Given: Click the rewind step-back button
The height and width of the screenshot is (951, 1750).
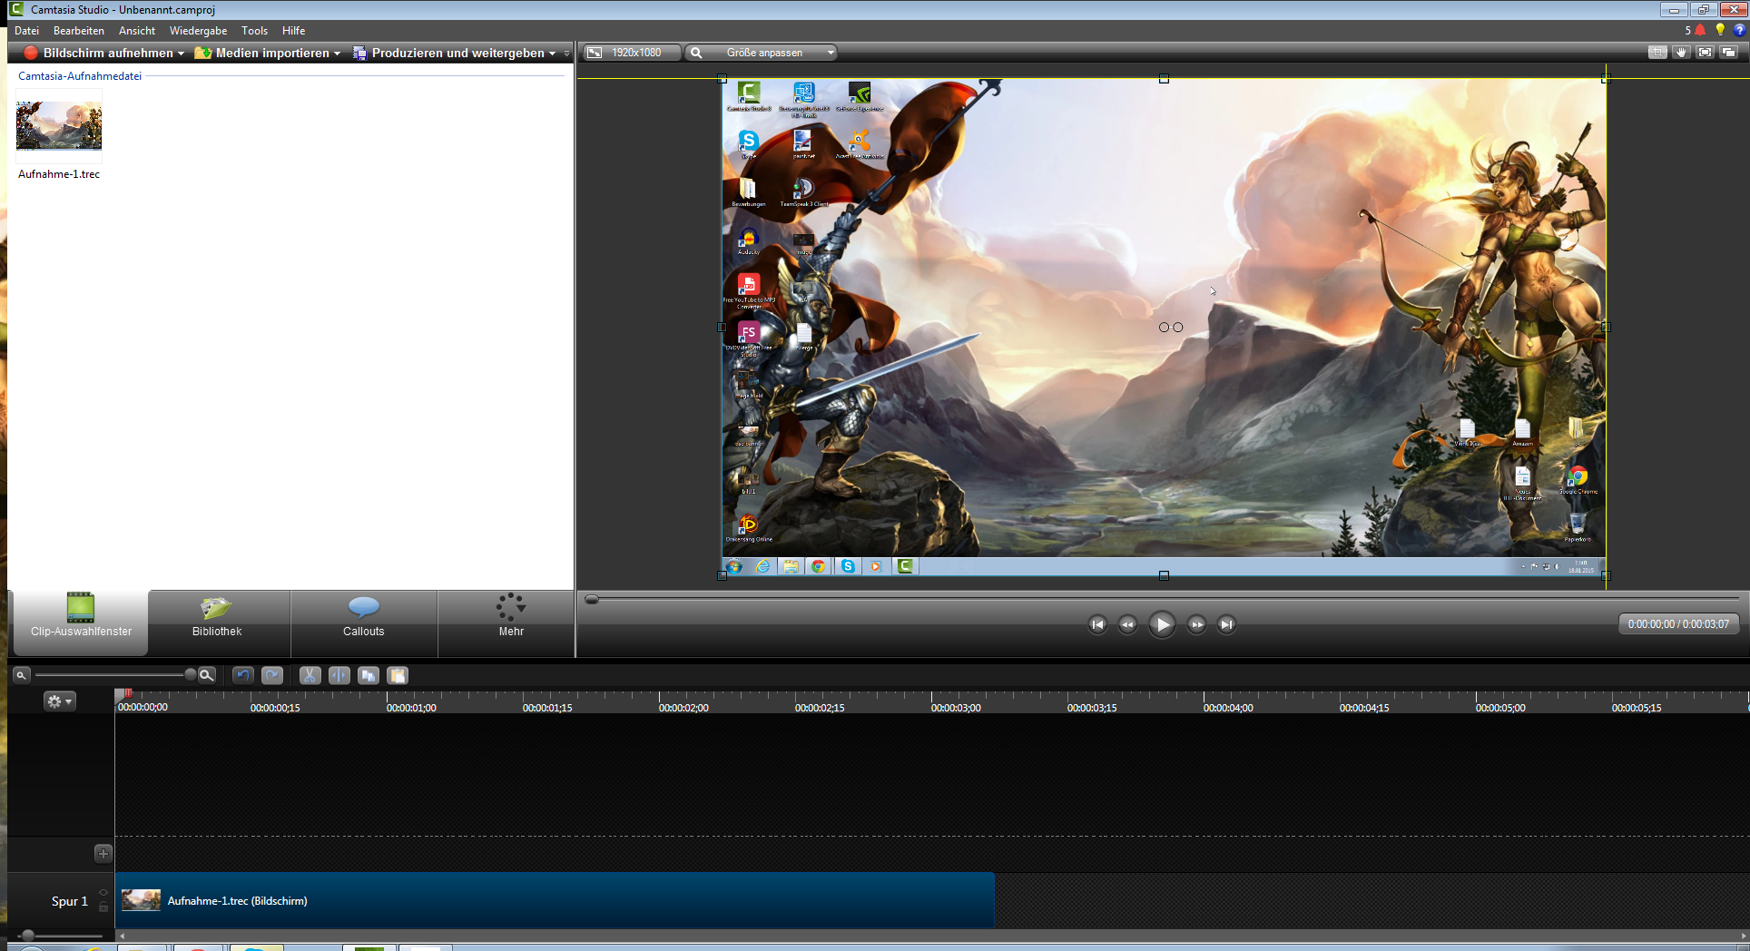Looking at the screenshot, I should point(1127,624).
